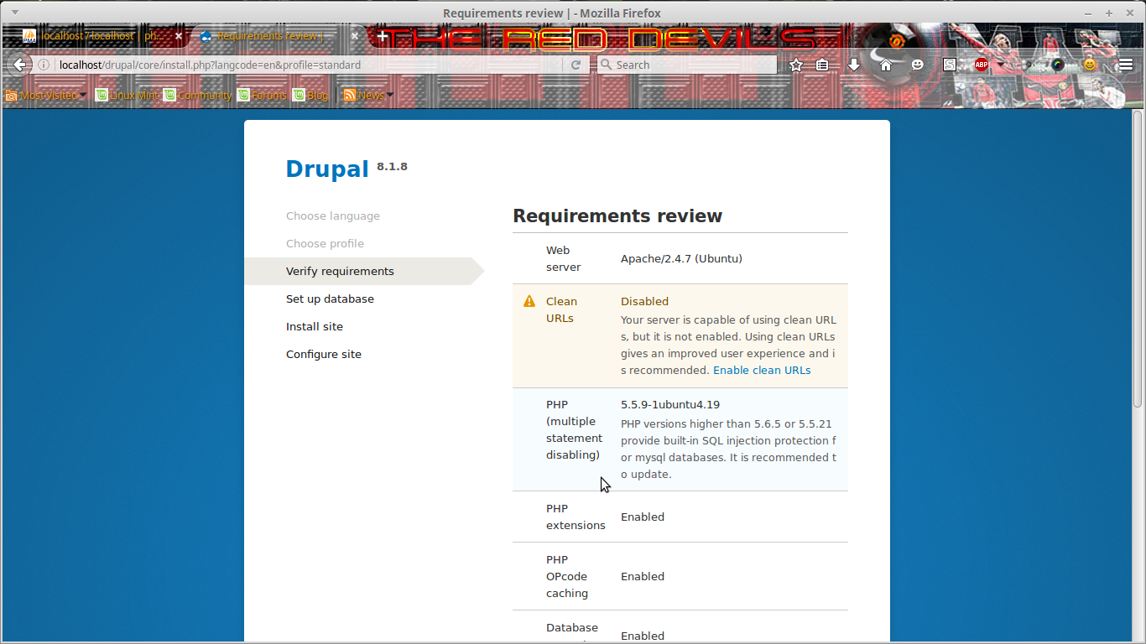Click the S extension icon
The width and height of the screenshot is (1146, 644).
[x=949, y=64]
